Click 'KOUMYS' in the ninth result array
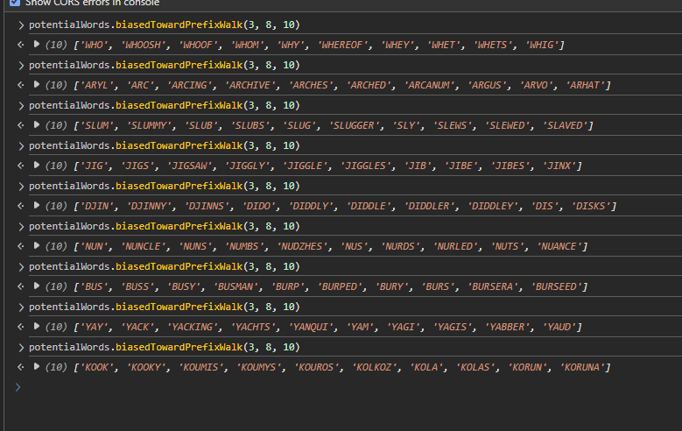Screen dimensions: 682x431 point(259,367)
